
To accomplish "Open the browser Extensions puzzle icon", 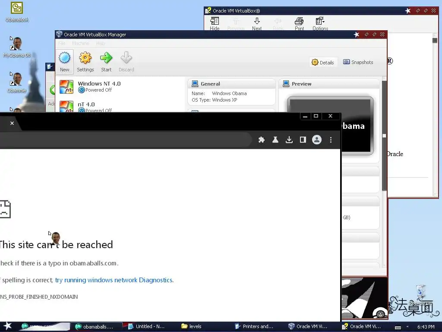I will pos(261,140).
